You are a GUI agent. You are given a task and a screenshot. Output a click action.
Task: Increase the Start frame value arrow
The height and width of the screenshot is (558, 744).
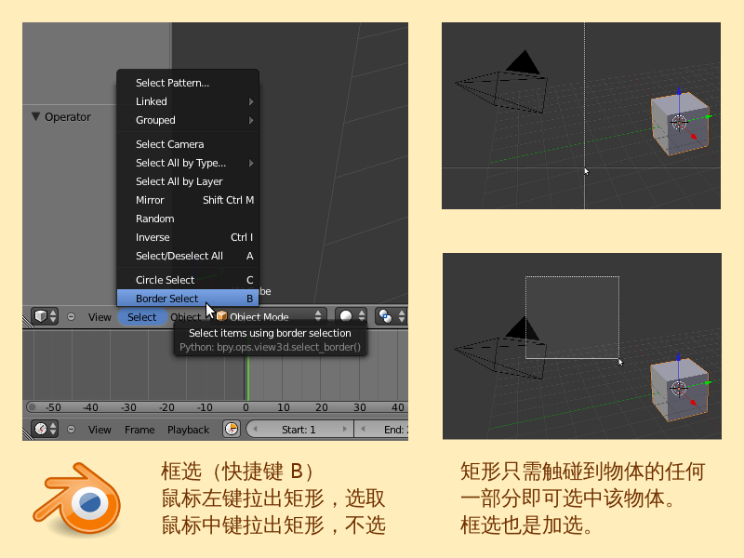coord(344,430)
